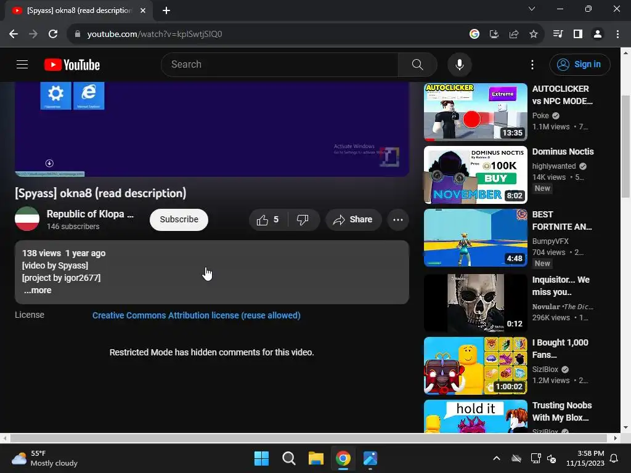Click the Share button
631x473 pixels.
(353, 220)
